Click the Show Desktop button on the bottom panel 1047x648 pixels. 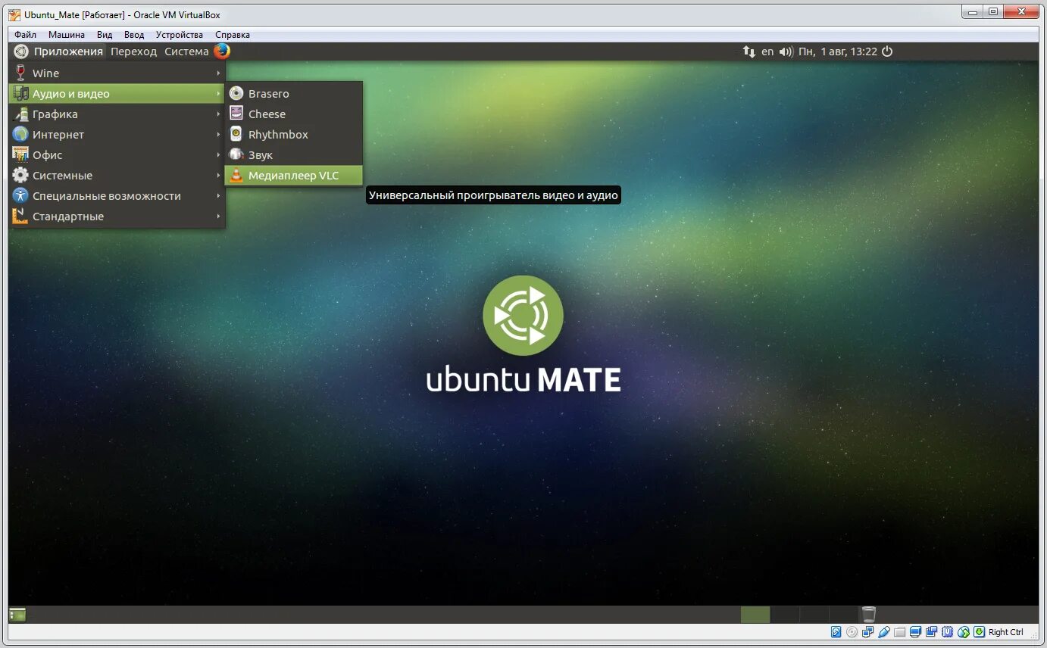coord(17,615)
